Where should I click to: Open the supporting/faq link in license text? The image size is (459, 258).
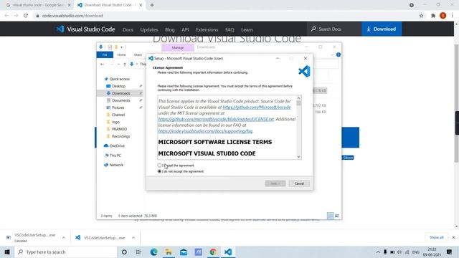(x=205, y=131)
